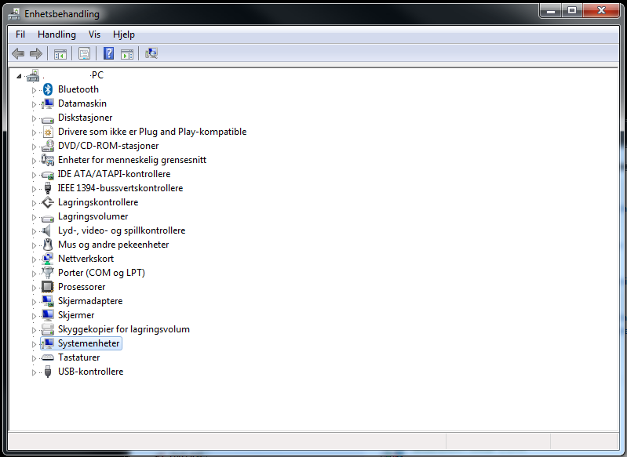This screenshot has width=627, height=457.
Task: Open the blue Help question mark icon
Action: click(108, 53)
